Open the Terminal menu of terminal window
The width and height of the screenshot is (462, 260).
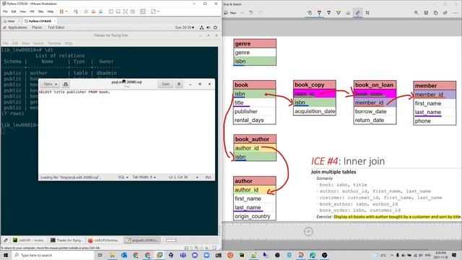point(54,43)
